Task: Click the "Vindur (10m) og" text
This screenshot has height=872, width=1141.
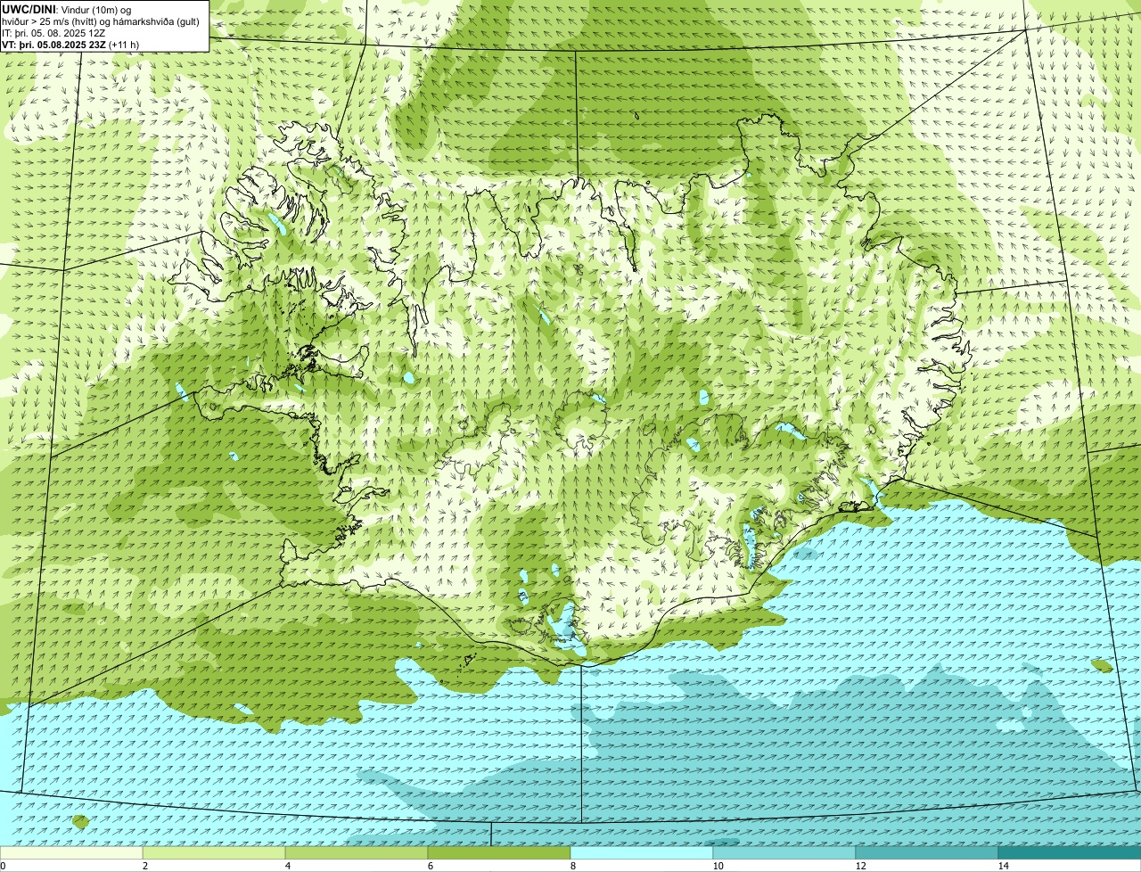Action: pos(95,9)
